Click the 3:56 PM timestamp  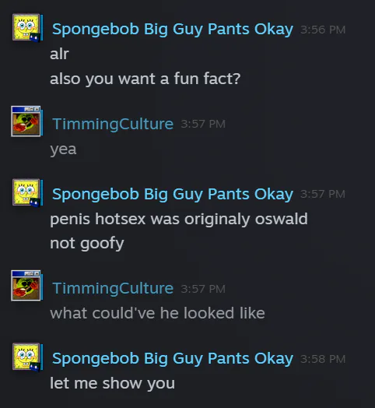323,30
